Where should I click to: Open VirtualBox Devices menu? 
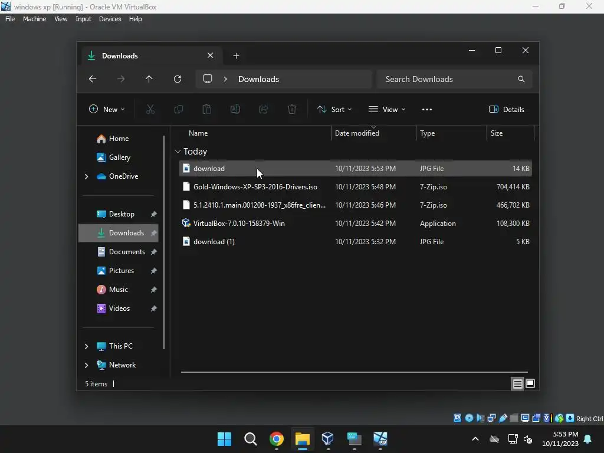tap(110, 19)
